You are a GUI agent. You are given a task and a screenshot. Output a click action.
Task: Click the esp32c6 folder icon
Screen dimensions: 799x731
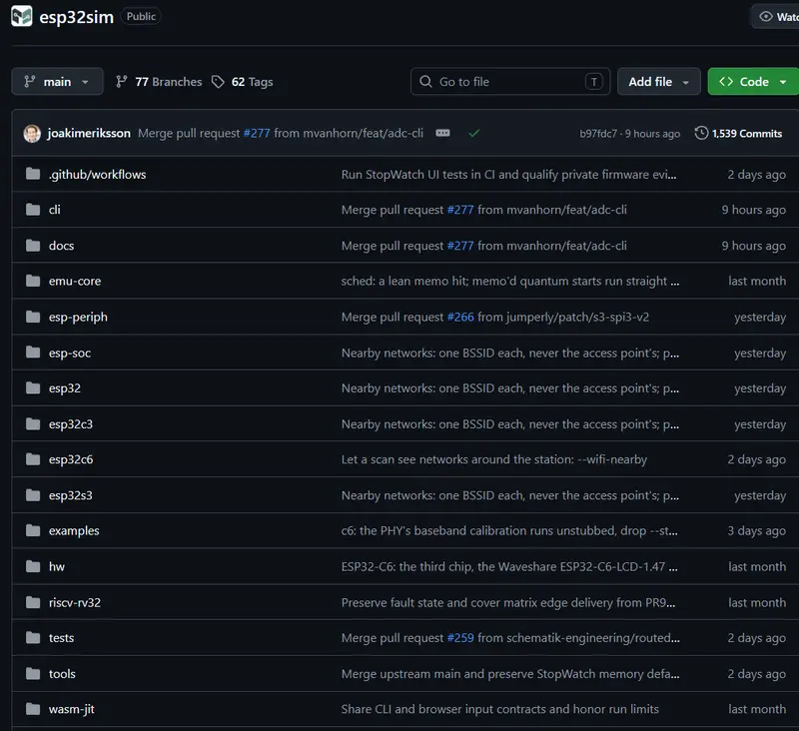tap(33, 459)
